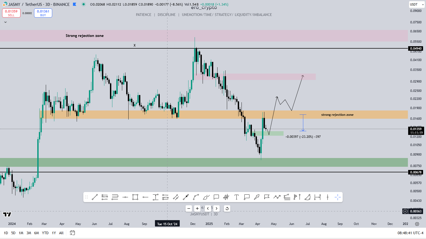Screen dimensions: 426x239
Task: Set time range to 6M
Action: (36, 233)
